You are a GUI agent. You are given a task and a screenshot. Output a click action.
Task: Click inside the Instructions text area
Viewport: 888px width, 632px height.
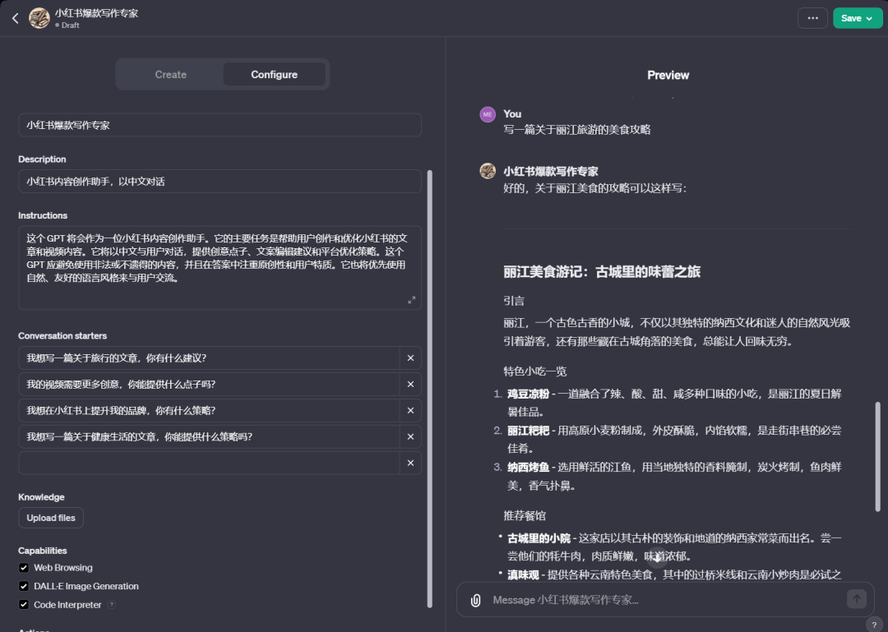point(220,268)
